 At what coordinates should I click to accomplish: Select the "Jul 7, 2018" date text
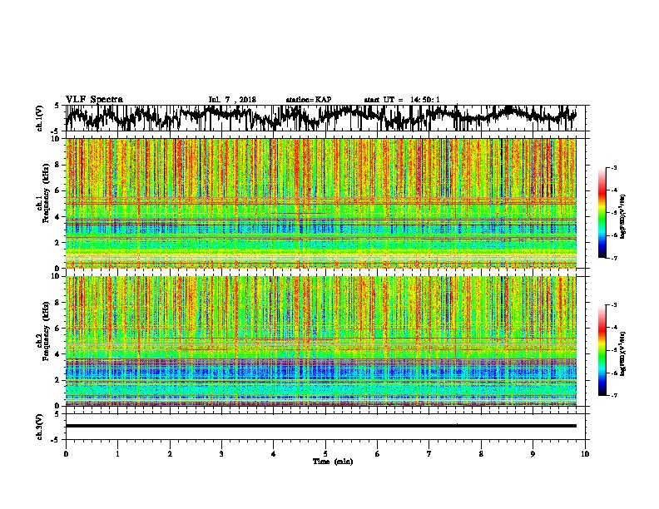pos(232,100)
